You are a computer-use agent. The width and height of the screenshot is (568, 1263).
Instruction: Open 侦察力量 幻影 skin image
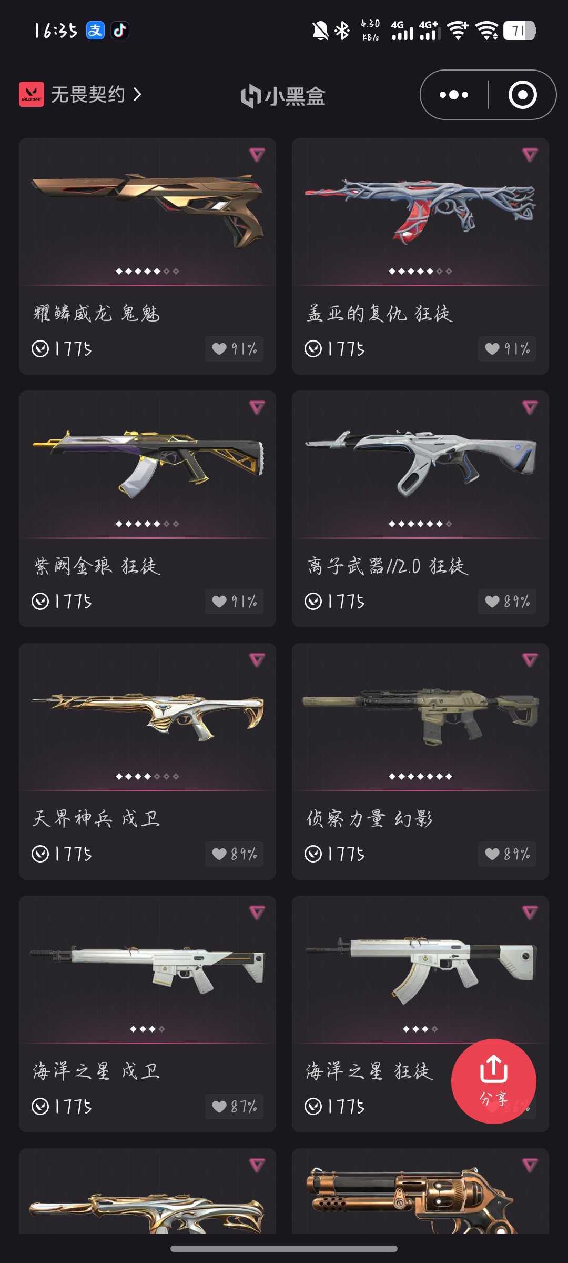[x=420, y=717]
